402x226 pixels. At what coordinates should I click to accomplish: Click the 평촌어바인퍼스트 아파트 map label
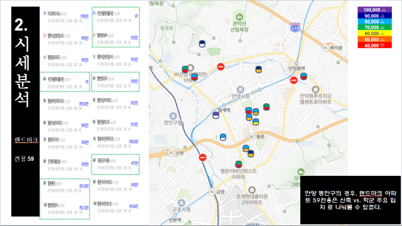tap(239, 174)
